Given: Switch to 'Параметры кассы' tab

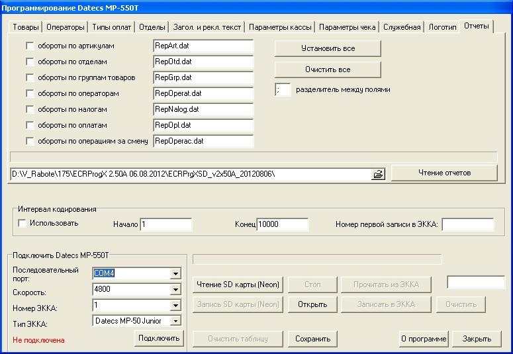Looking at the screenshot, I should (280, 27).
